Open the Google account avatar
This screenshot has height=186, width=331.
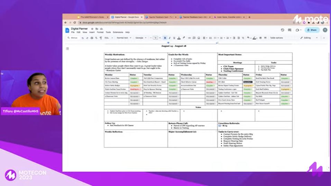tap(325, 30)
